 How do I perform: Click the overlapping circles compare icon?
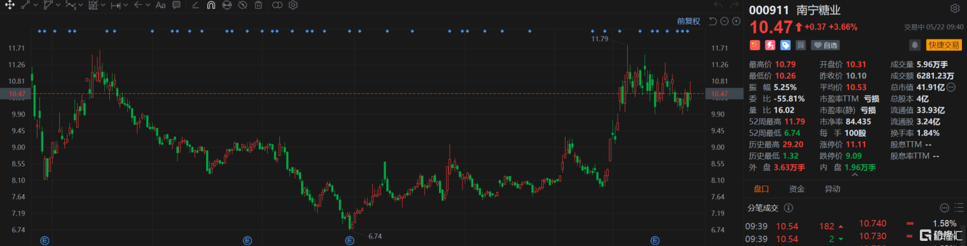coord(277,5)
